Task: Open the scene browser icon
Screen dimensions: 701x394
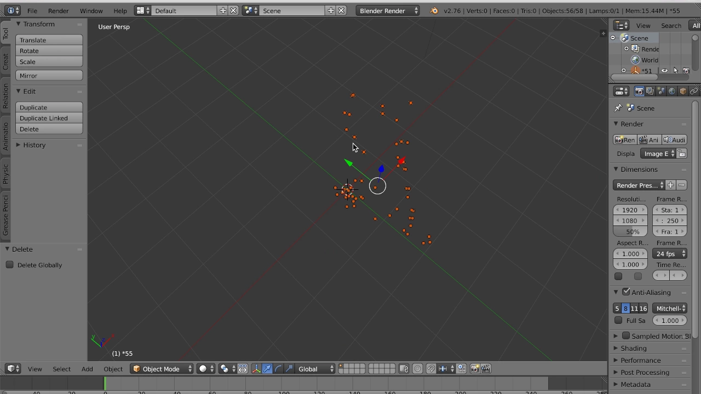Action: point(250,10)
